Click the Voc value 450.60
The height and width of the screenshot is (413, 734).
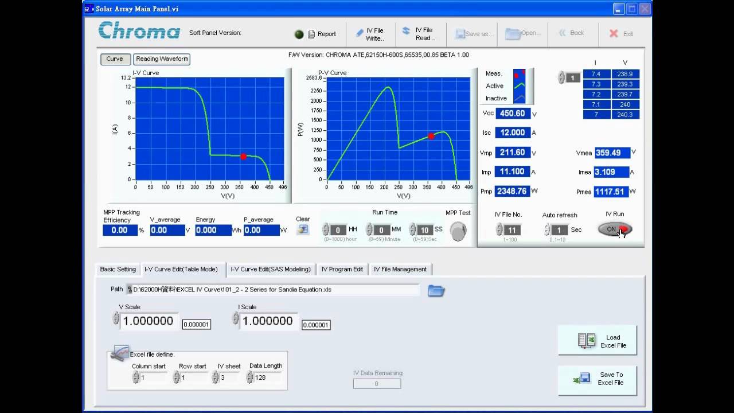513,114
